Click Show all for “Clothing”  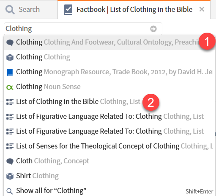pos(109,190)
